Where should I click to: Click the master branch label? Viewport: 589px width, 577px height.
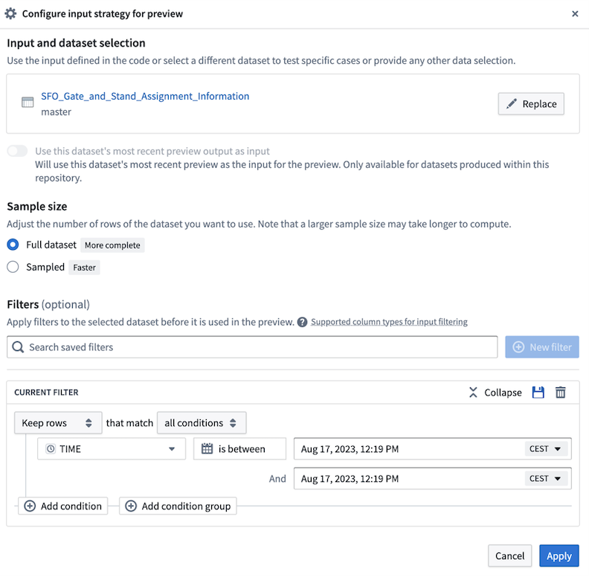[56, 112]
